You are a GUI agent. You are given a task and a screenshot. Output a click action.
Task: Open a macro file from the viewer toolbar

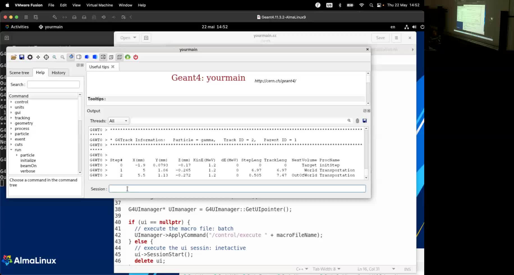point(13,57)
